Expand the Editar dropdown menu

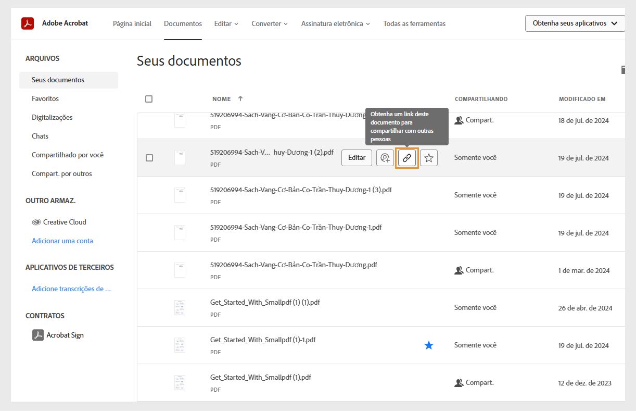tap(226, 23)
